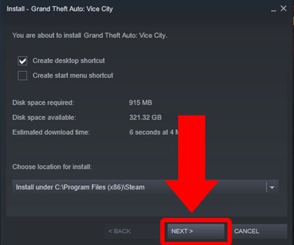Click the NEXT > button
The width and height of the screenshot is (294, 245).
point(196,231)
